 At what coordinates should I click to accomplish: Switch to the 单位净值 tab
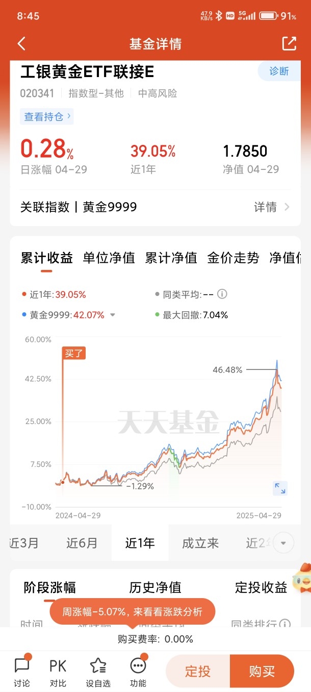(x=109, y=258)
